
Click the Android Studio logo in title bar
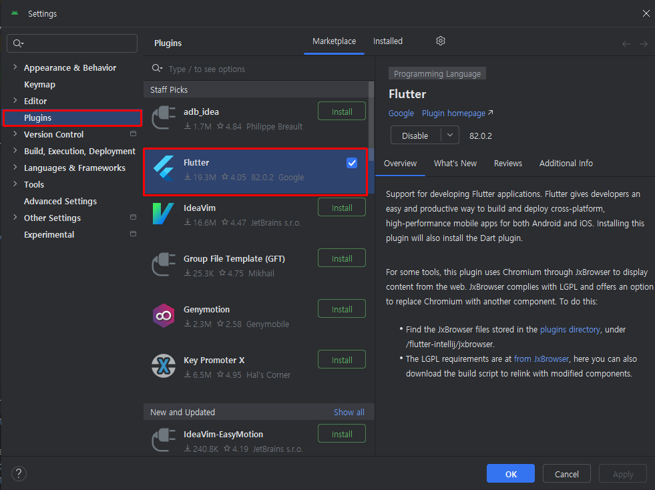15,13
